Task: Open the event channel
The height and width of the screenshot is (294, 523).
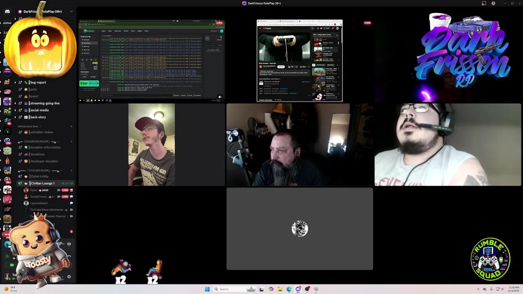Action: pos(45,96)
